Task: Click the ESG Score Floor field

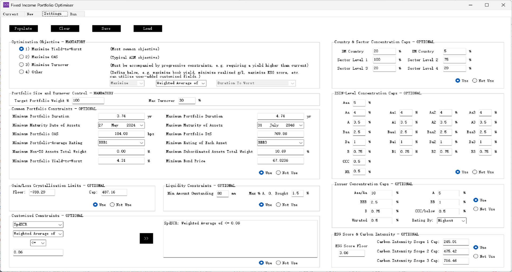Action: click(351, 253)
